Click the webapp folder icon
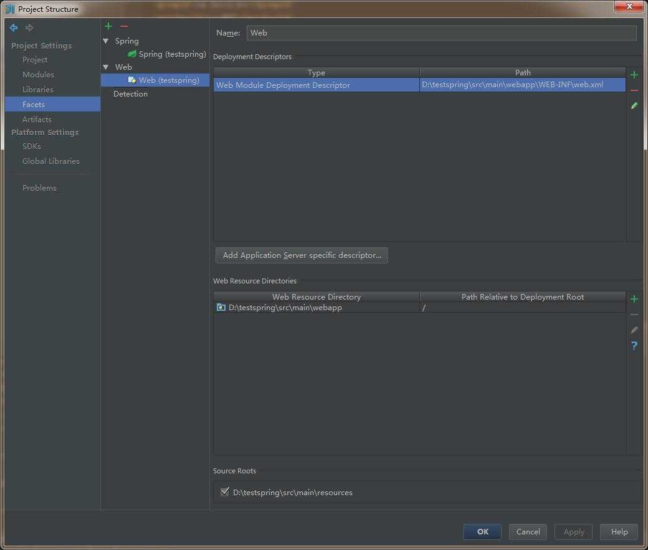 click(221, 308)
